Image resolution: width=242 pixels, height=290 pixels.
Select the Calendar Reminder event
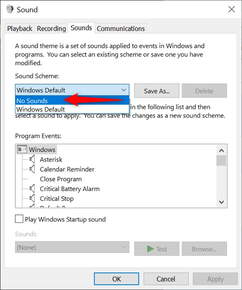[67, 169]
